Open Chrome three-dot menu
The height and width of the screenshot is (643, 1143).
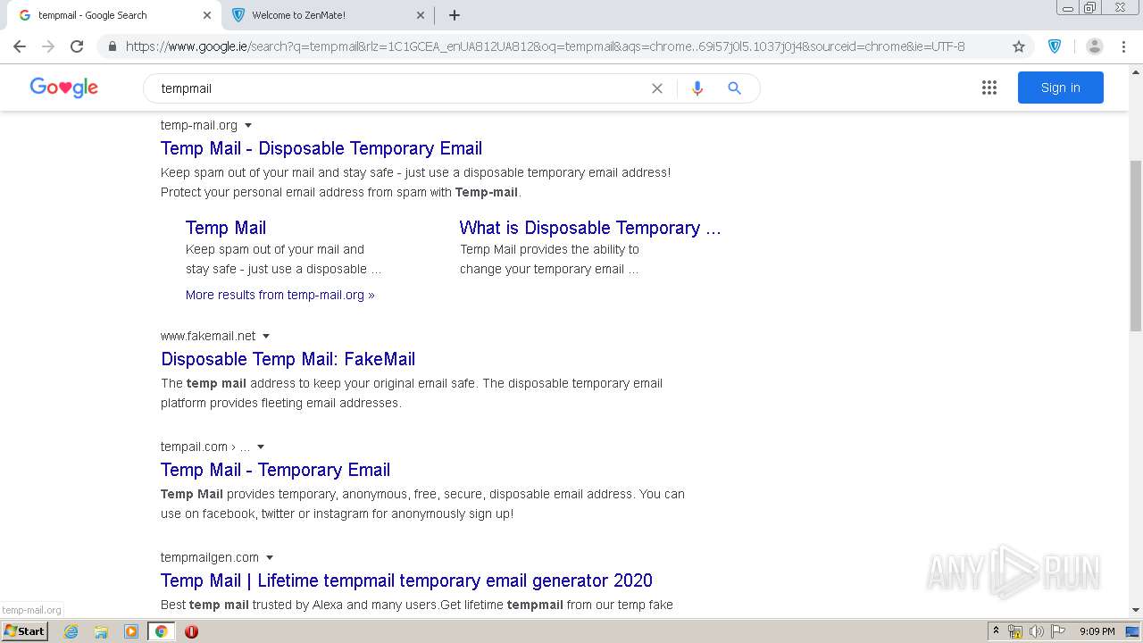pos(1123,46)
